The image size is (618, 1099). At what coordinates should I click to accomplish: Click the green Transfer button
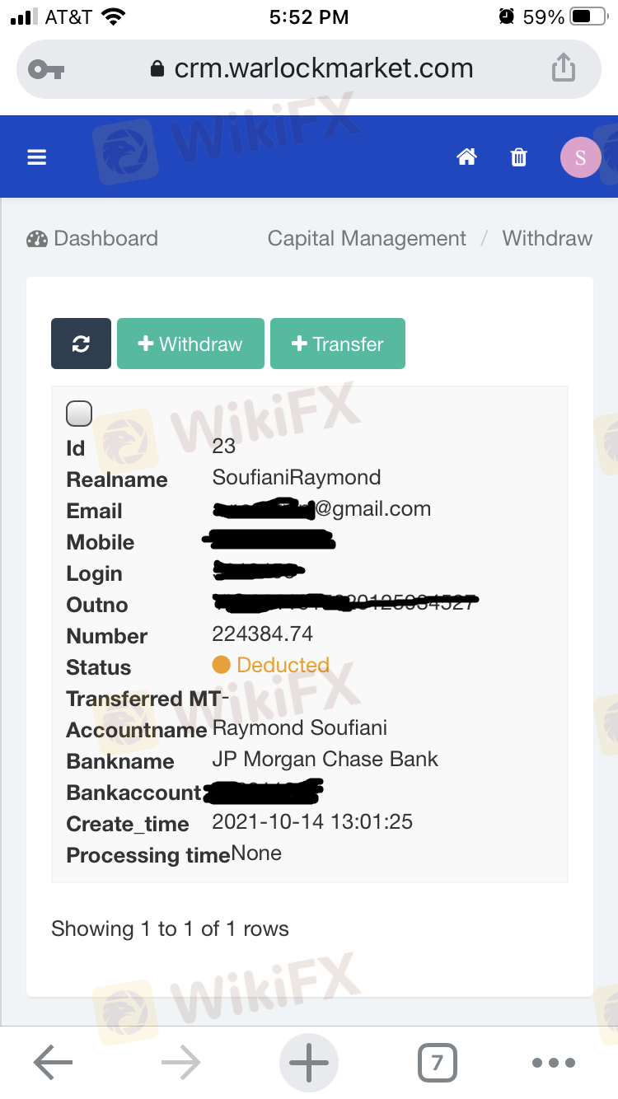pos(338,344)
